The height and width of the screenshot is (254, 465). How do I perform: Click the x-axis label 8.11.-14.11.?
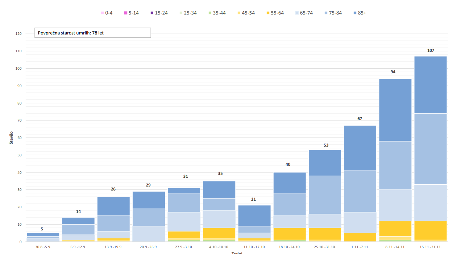point(395,247)
